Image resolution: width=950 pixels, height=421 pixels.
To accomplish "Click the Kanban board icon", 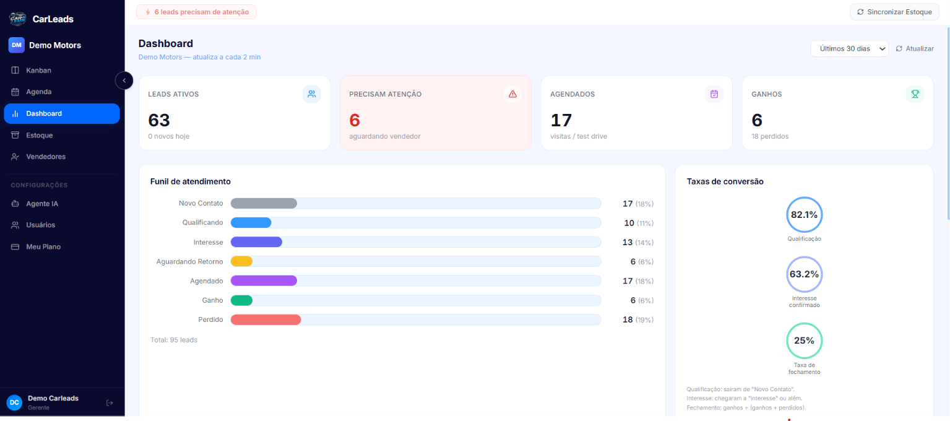I will pos(15,71).
